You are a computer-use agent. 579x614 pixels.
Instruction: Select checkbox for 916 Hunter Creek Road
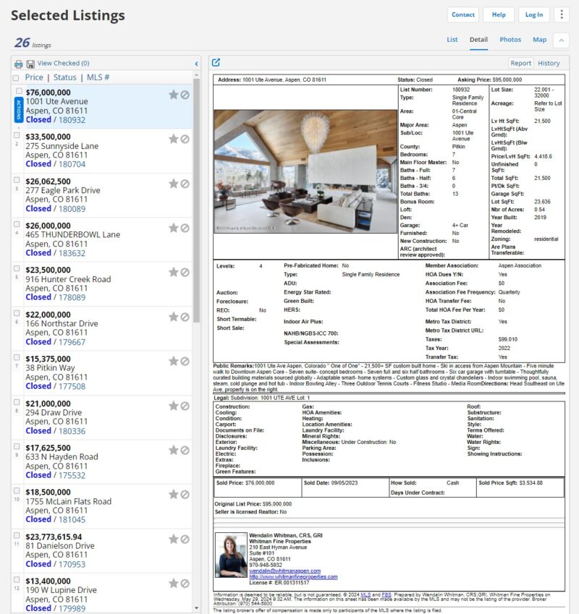pyautogui.click(x=17, y=268)
